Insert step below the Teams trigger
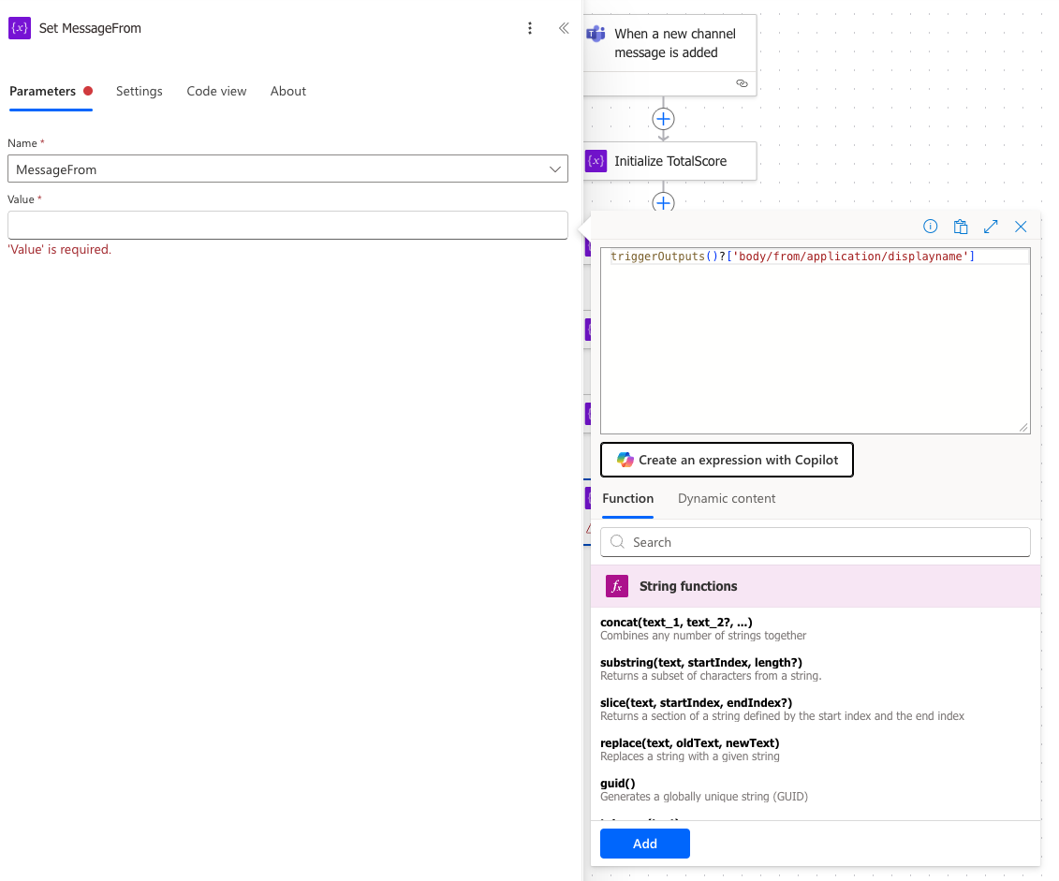 (663, 119)
